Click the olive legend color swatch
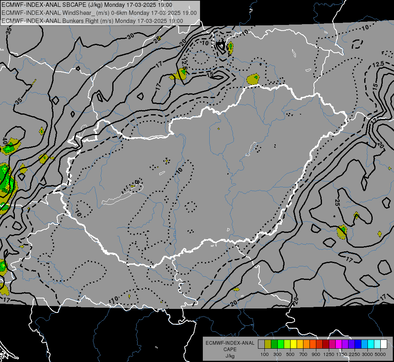Screen dimensions: 394x362 click(x=268, y=344)
